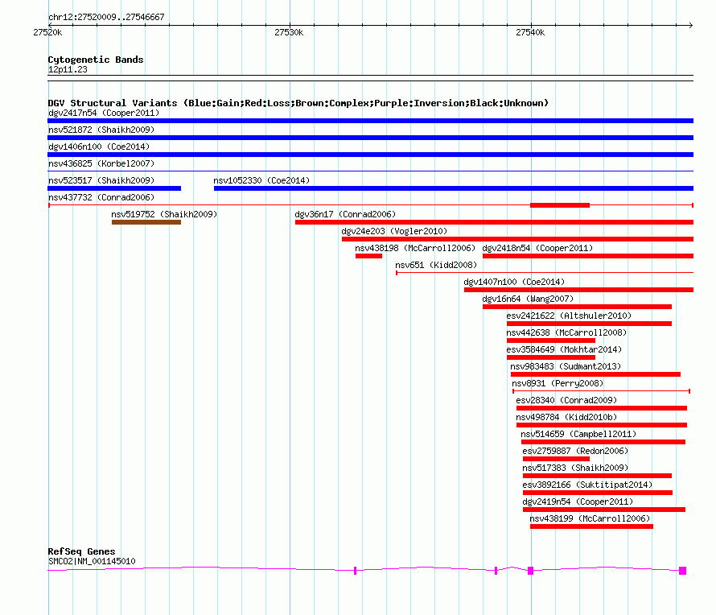Click the Cytogenetic Bands track title
This screenshot has width=716, height=615.
[96, 60]
